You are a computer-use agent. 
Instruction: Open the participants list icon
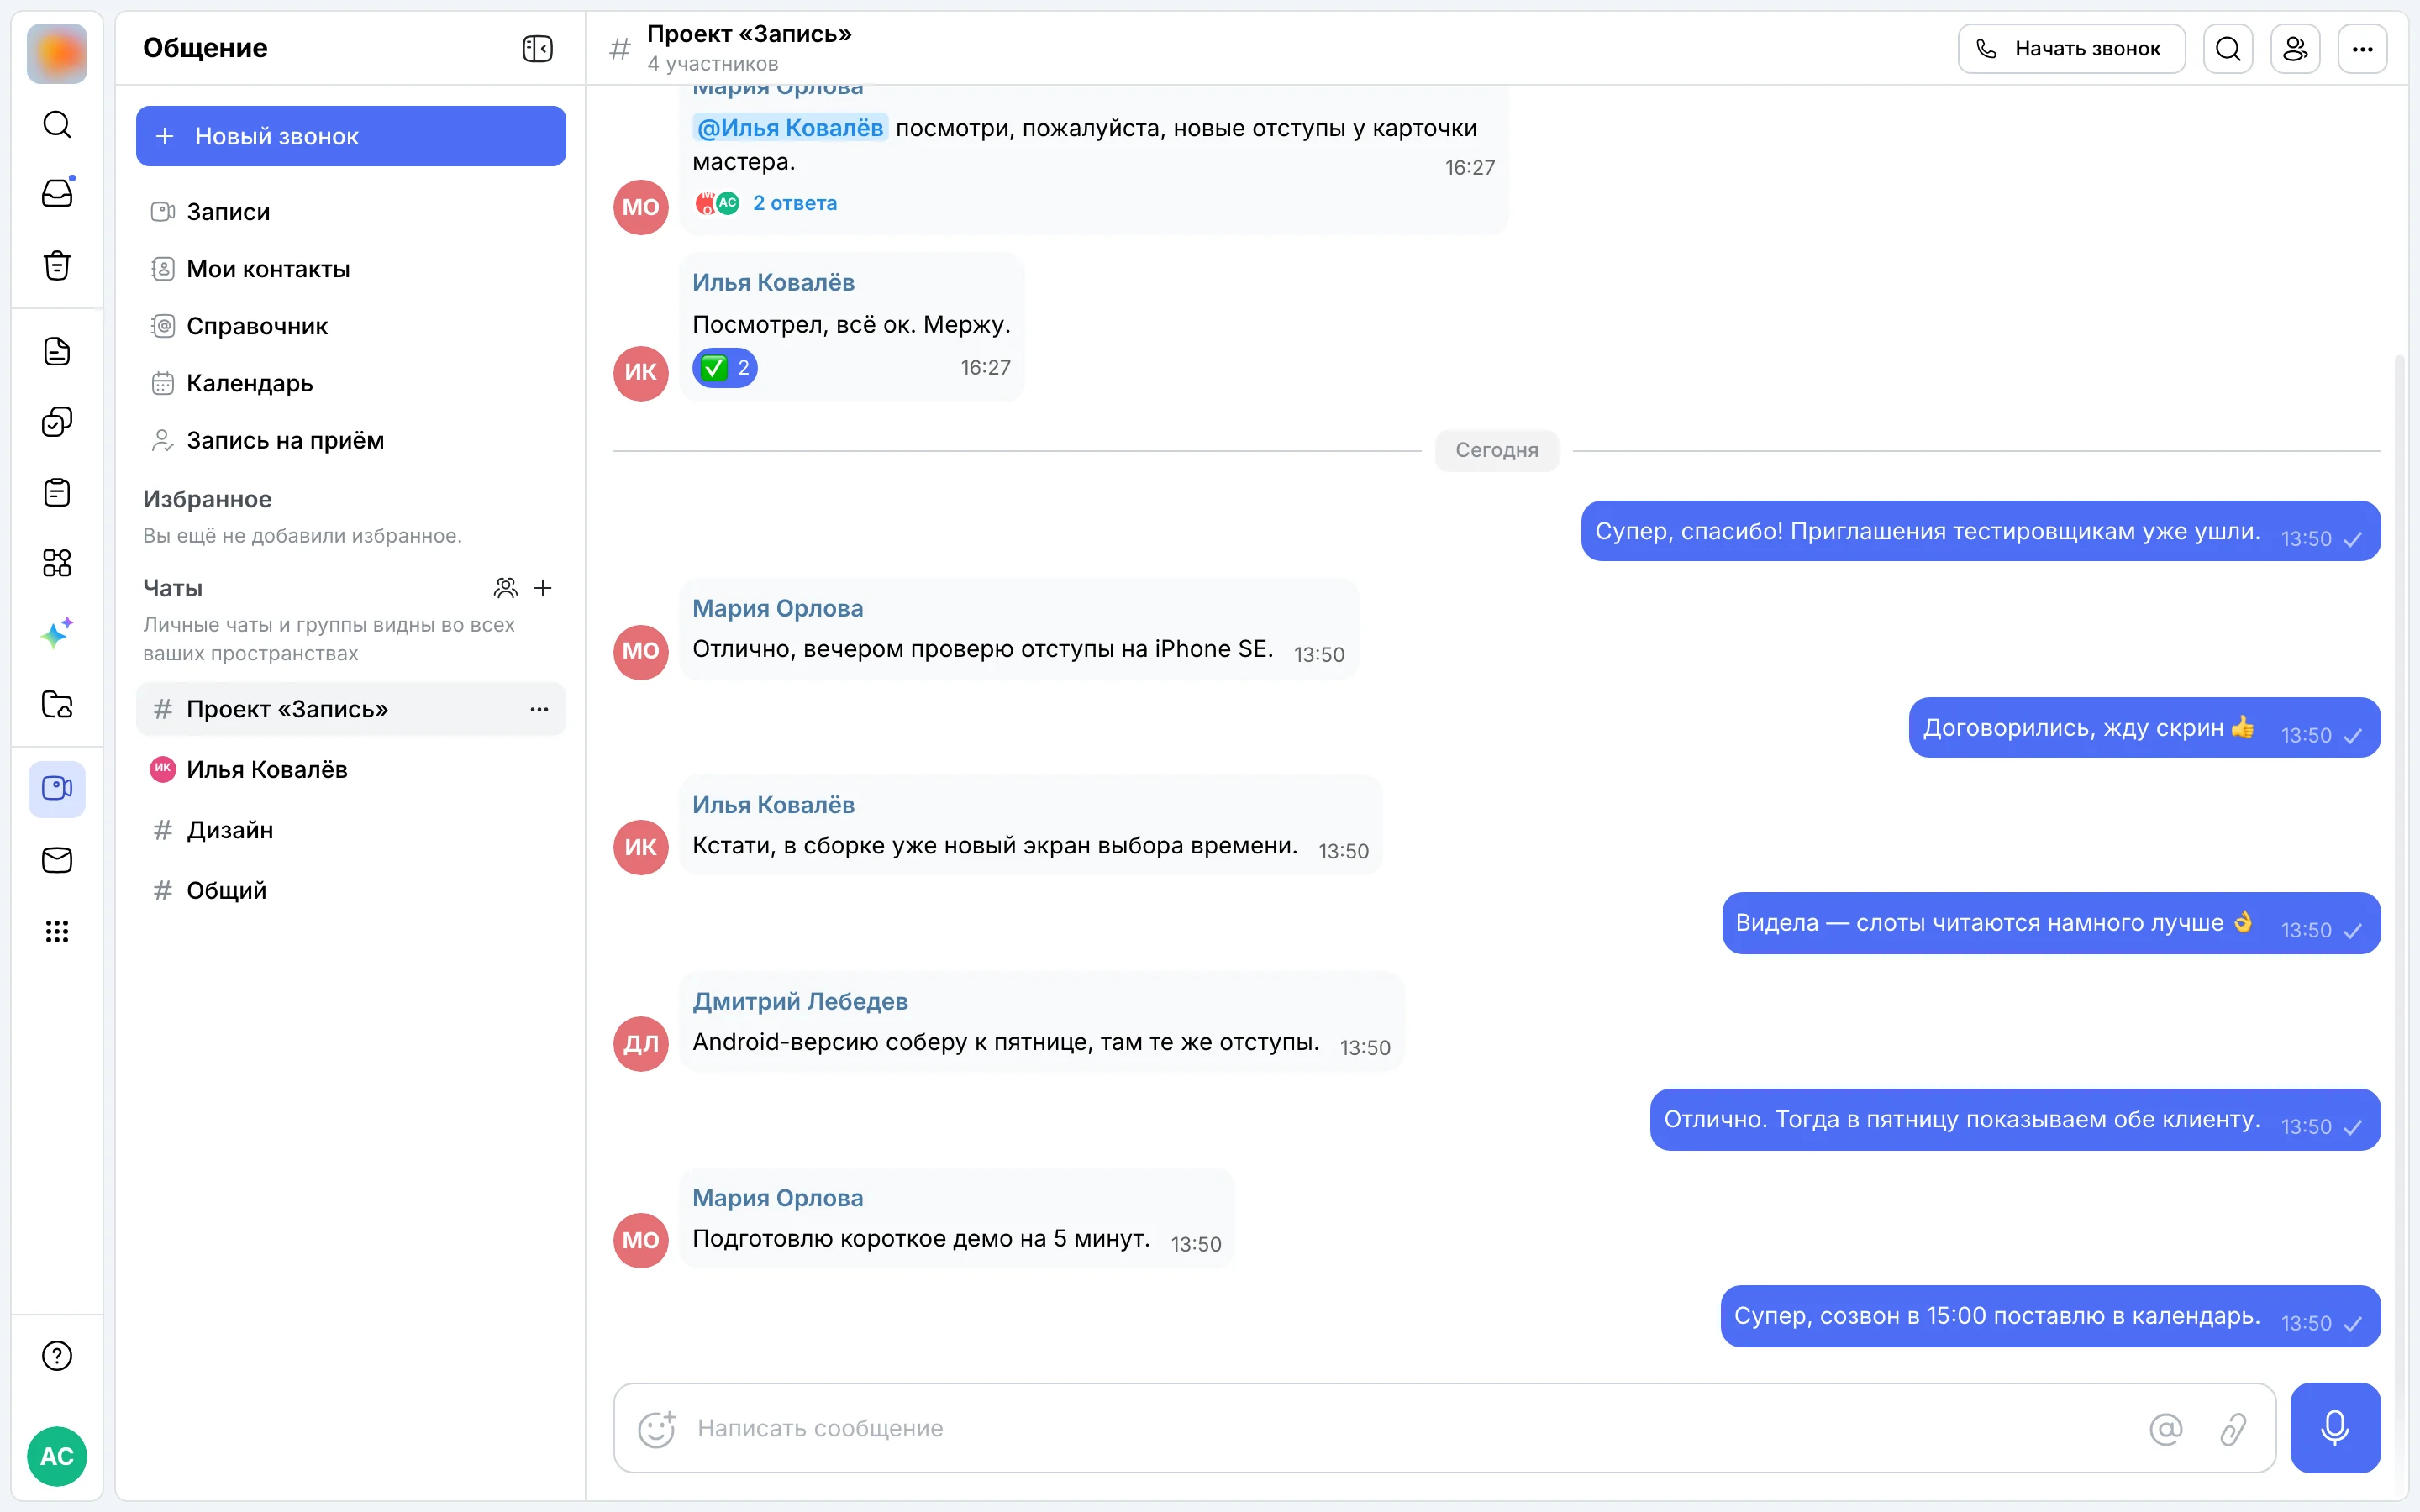(2295, 48)
